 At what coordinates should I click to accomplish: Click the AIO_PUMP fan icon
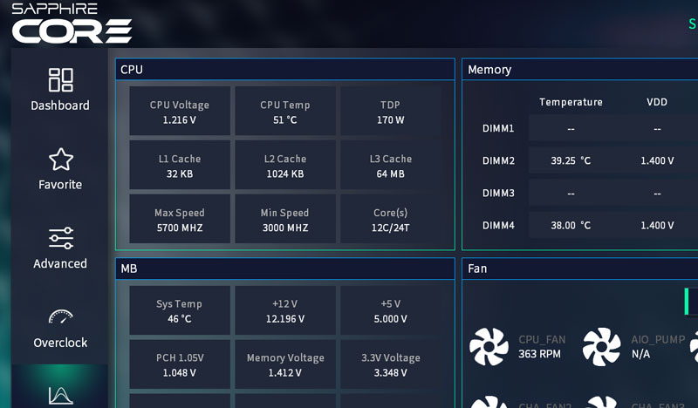tap(601, 346)
